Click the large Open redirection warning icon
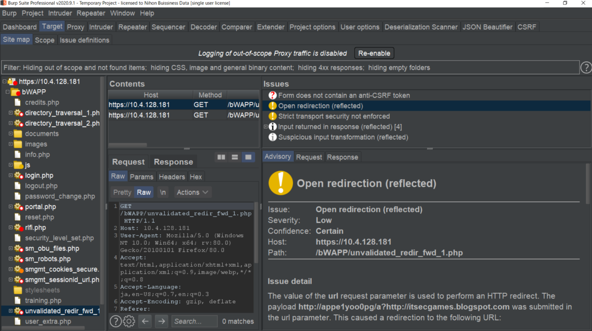This screenshot has height=331, width=592. pos(281,184)
